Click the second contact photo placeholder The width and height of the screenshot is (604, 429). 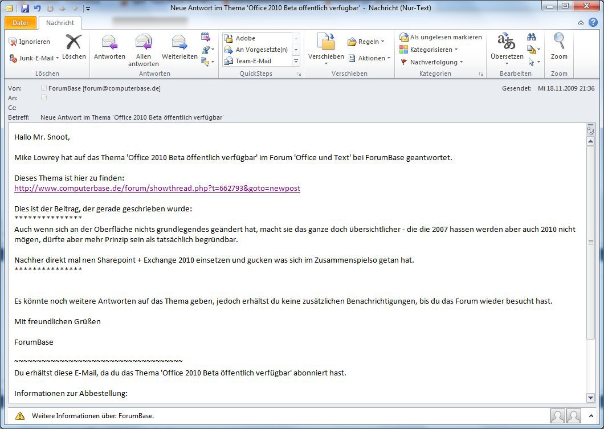[x=574, y=416]
